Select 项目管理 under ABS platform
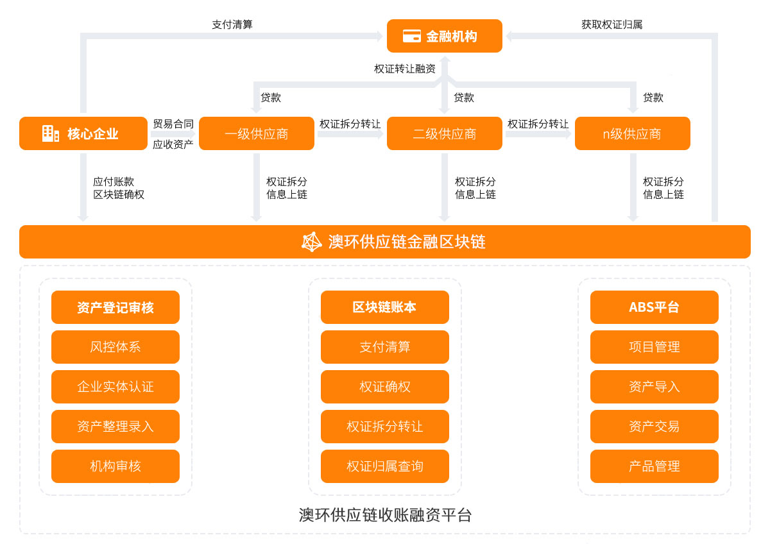This screenshot has width=770, height=551. (654, 347)
